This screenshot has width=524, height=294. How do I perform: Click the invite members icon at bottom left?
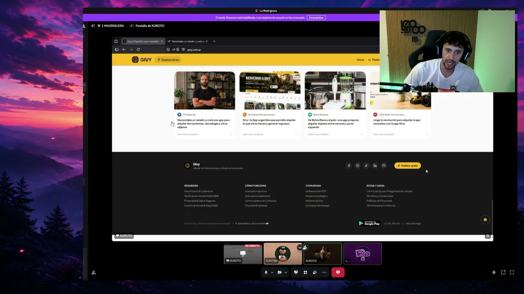coord(94,272)
